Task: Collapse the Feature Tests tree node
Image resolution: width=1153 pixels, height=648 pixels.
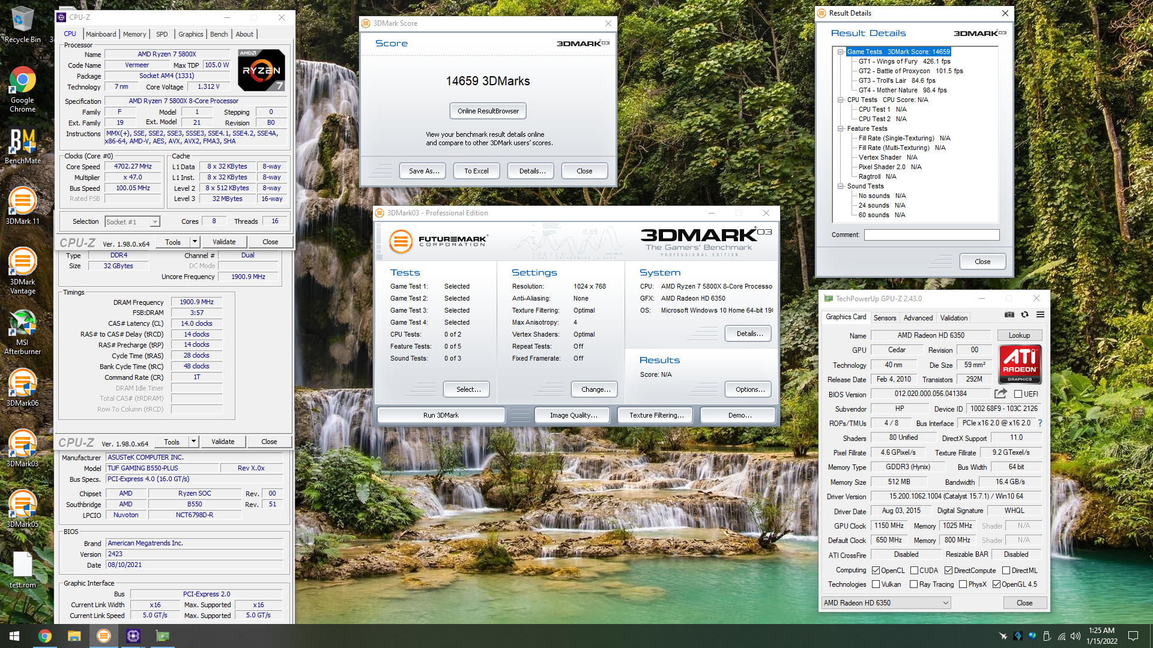Action: [x=841, y=128]
